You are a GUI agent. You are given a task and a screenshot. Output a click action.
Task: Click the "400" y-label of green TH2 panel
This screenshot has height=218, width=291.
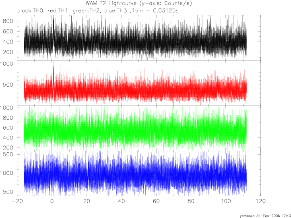pos(8,138)
